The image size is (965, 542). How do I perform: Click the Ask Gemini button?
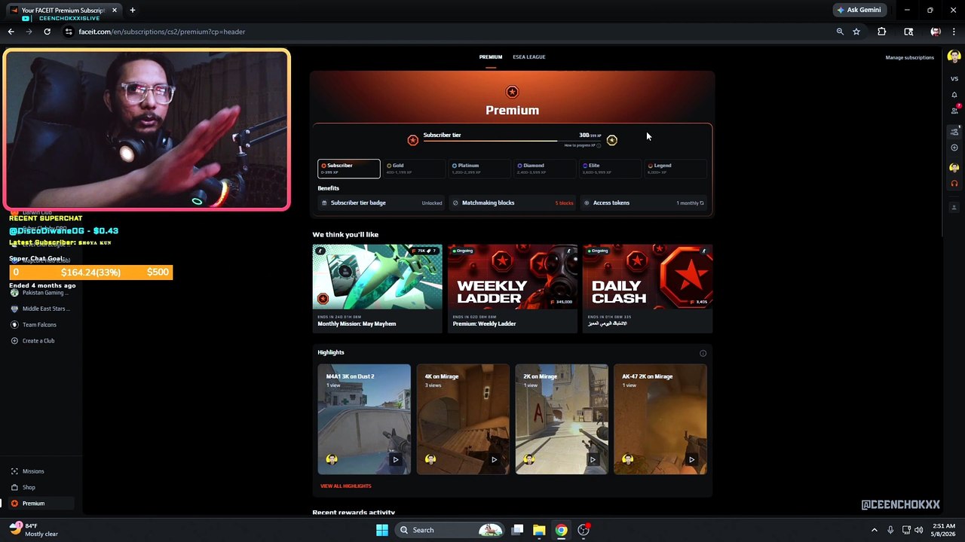[859, 10]
